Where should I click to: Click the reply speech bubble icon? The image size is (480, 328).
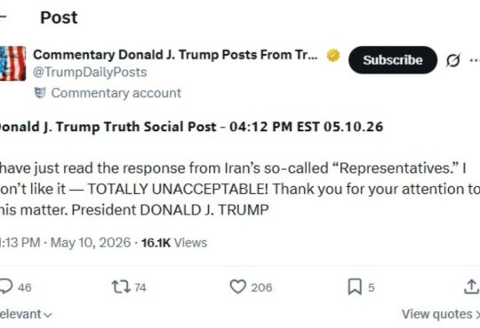tap(6, 286)
